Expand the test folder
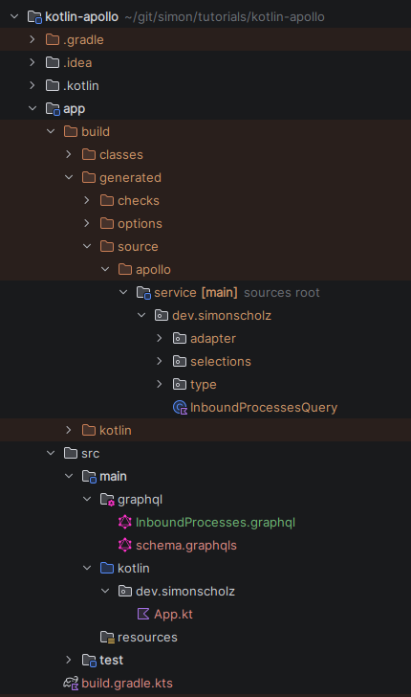 [x=69, y=660]
